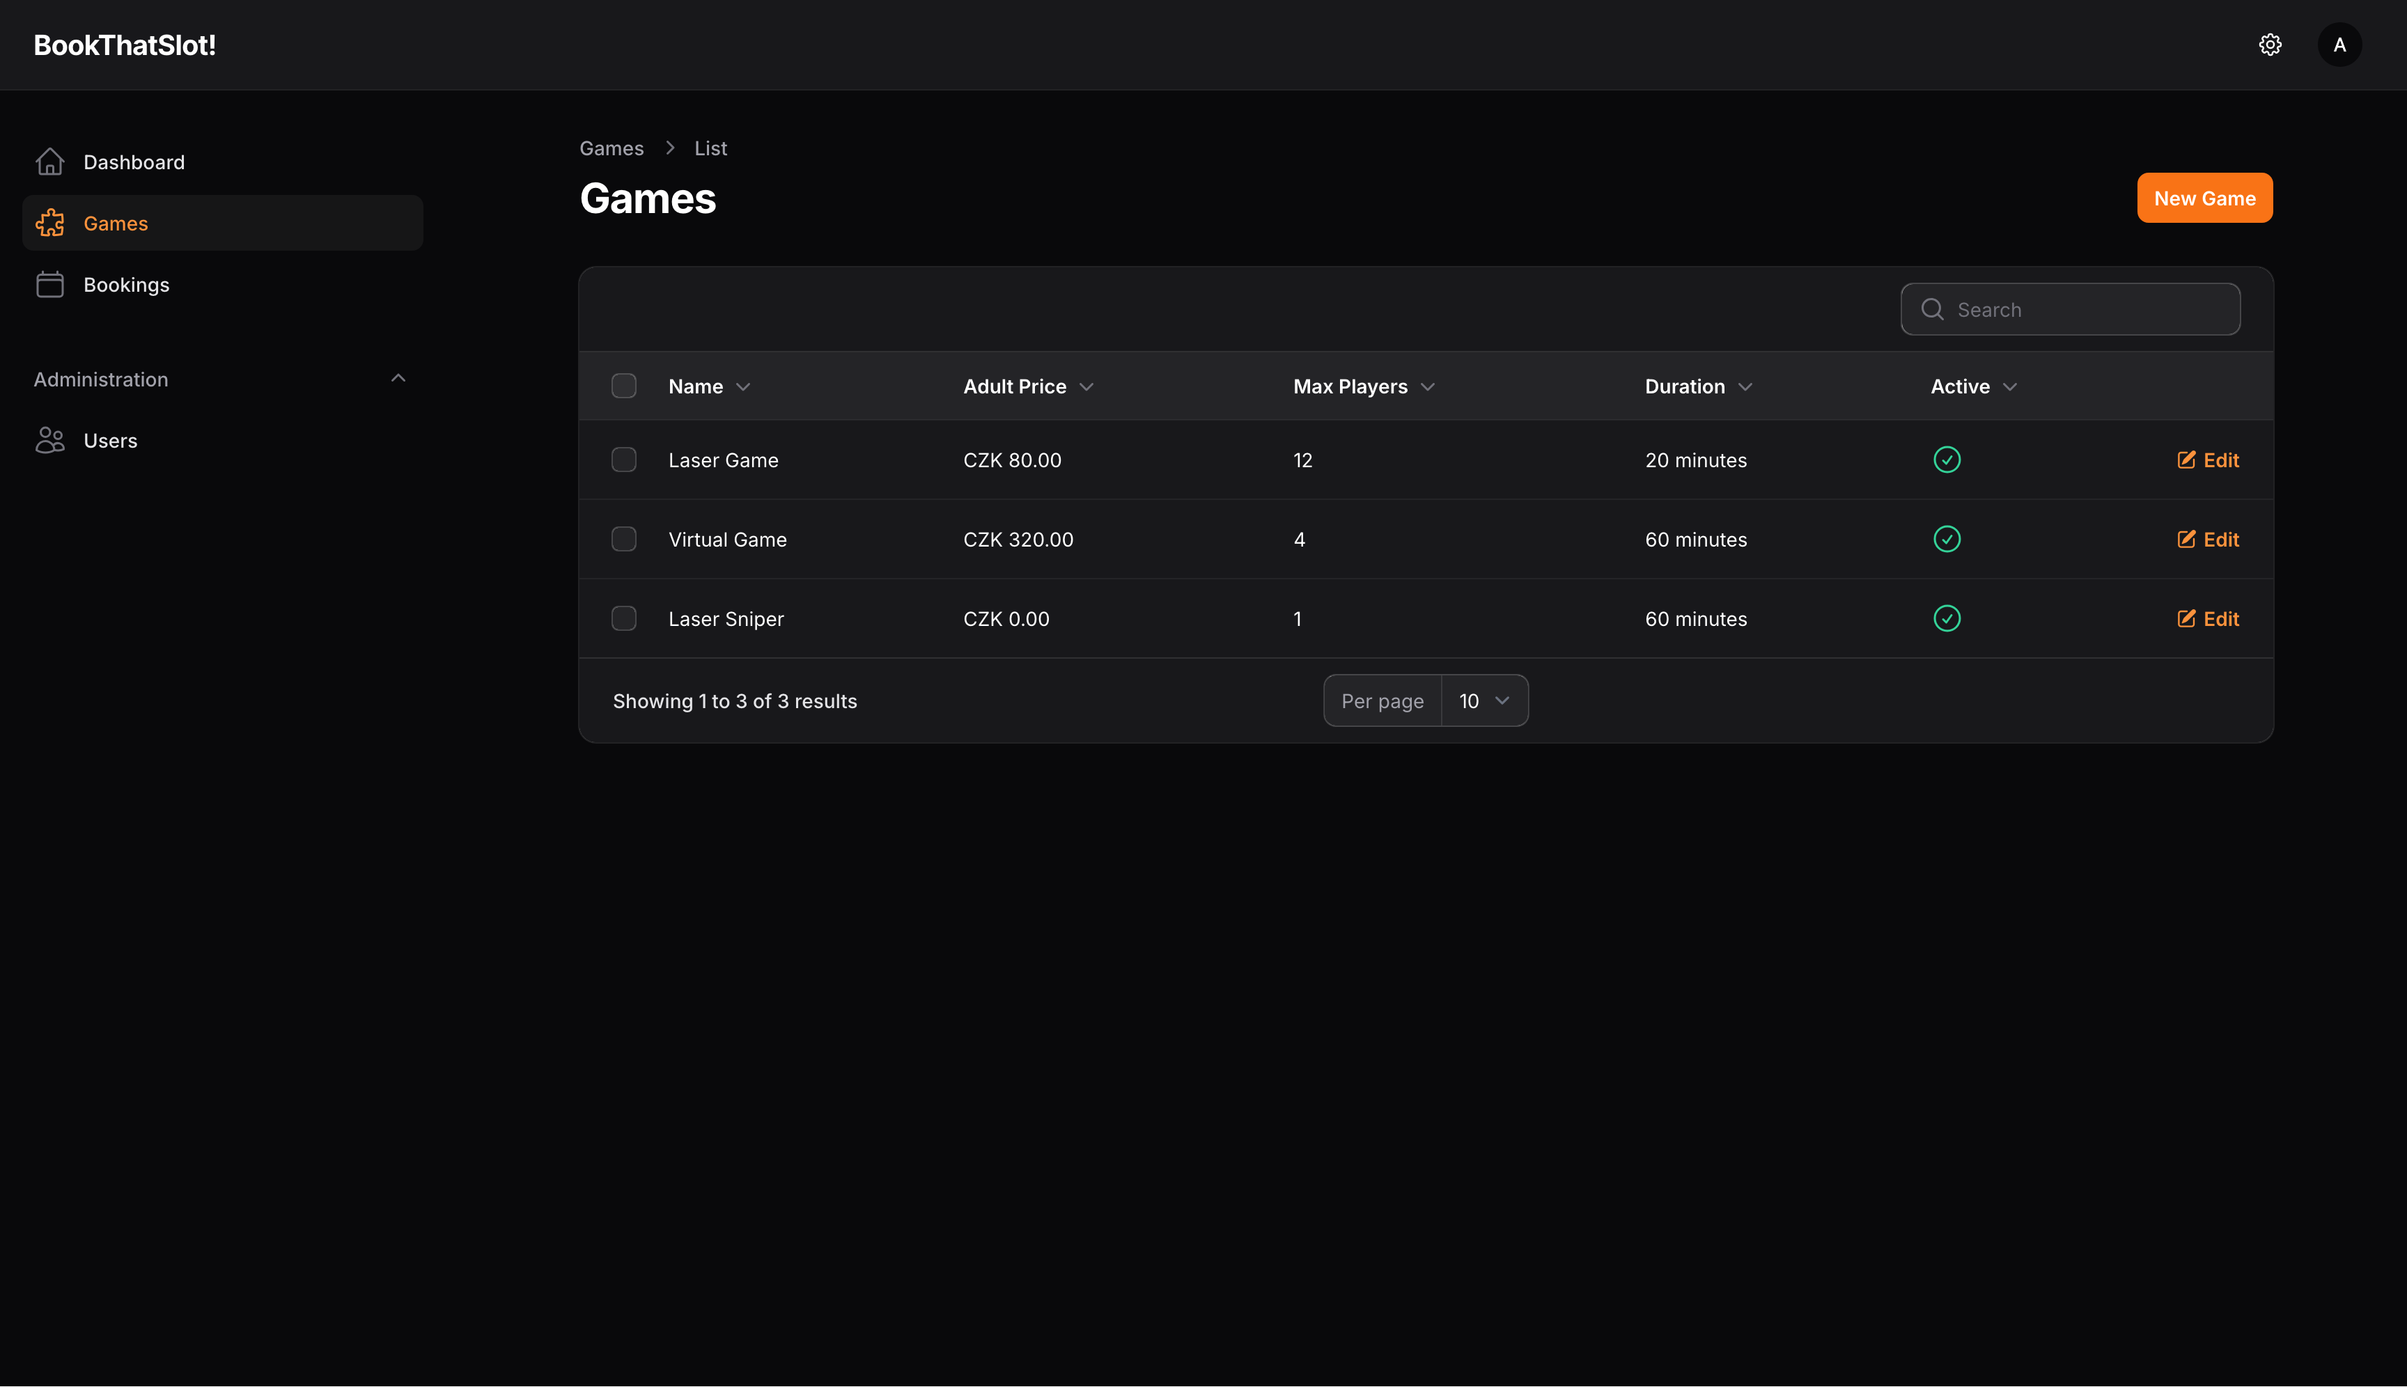The image size is (2407, 1387).
Task: Collapse the Administration section
Action: pos(398,379)
